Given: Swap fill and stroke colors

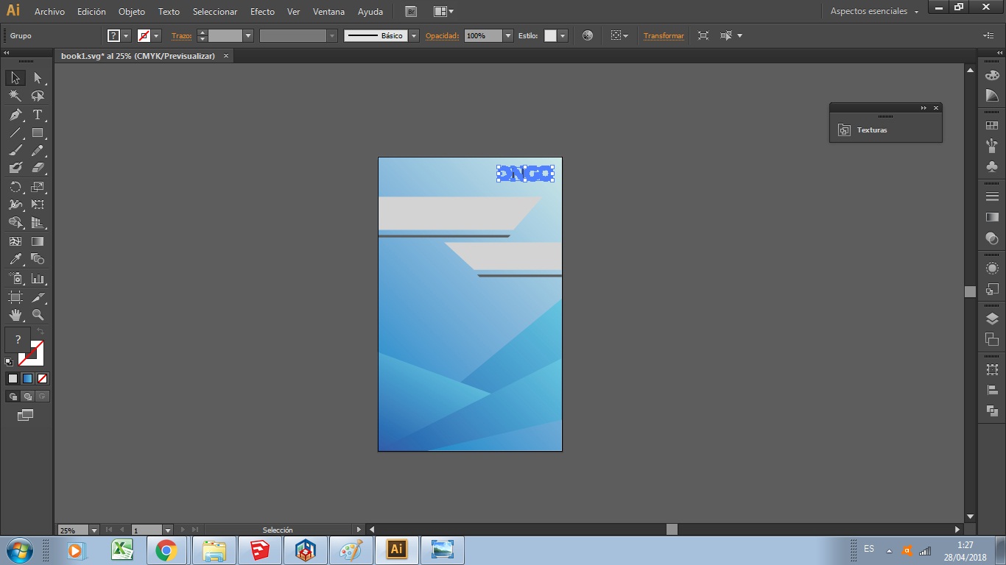Looking at the screenshot, I should (x=41, y=332).
